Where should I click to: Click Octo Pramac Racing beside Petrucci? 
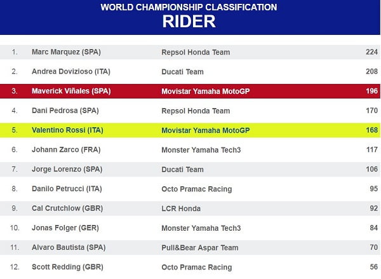(x=197, y=189)
